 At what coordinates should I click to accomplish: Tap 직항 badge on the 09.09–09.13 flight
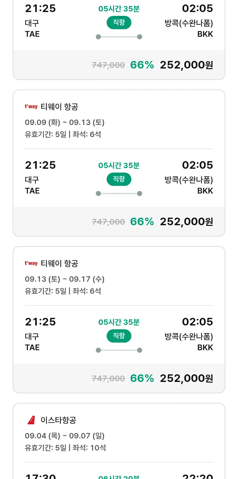pyautogui.click(x=119, y=179)
